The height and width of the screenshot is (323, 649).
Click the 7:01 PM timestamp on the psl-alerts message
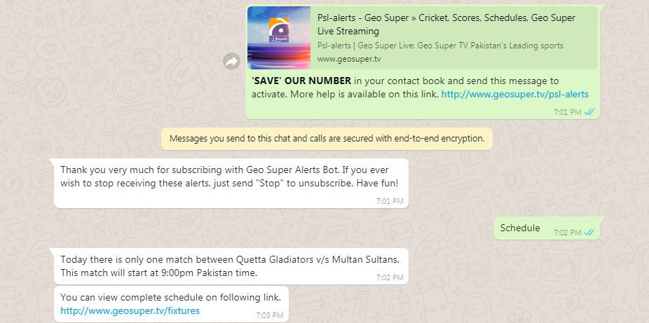[x=568, y=112]
